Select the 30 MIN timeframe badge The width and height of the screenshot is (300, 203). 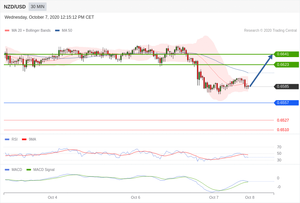(x=37, y=7)
